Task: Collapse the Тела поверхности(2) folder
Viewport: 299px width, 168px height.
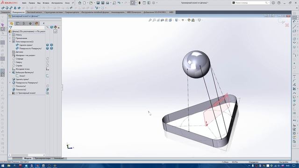Action: (x=10, y=42)
